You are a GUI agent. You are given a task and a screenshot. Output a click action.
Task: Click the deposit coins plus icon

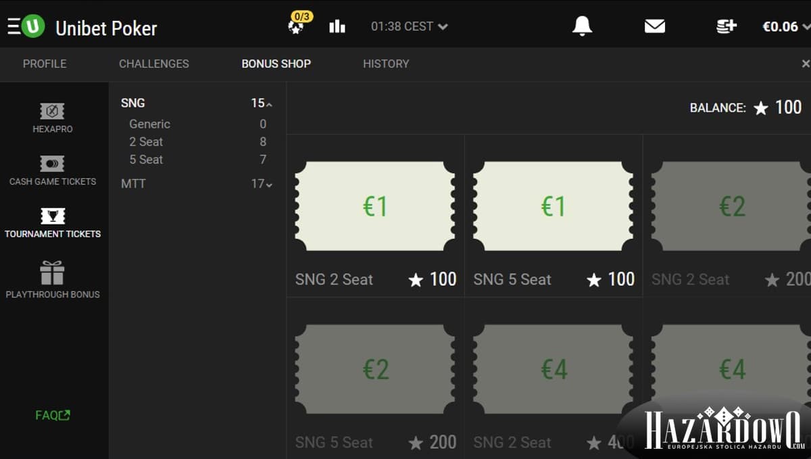point(727,26)
